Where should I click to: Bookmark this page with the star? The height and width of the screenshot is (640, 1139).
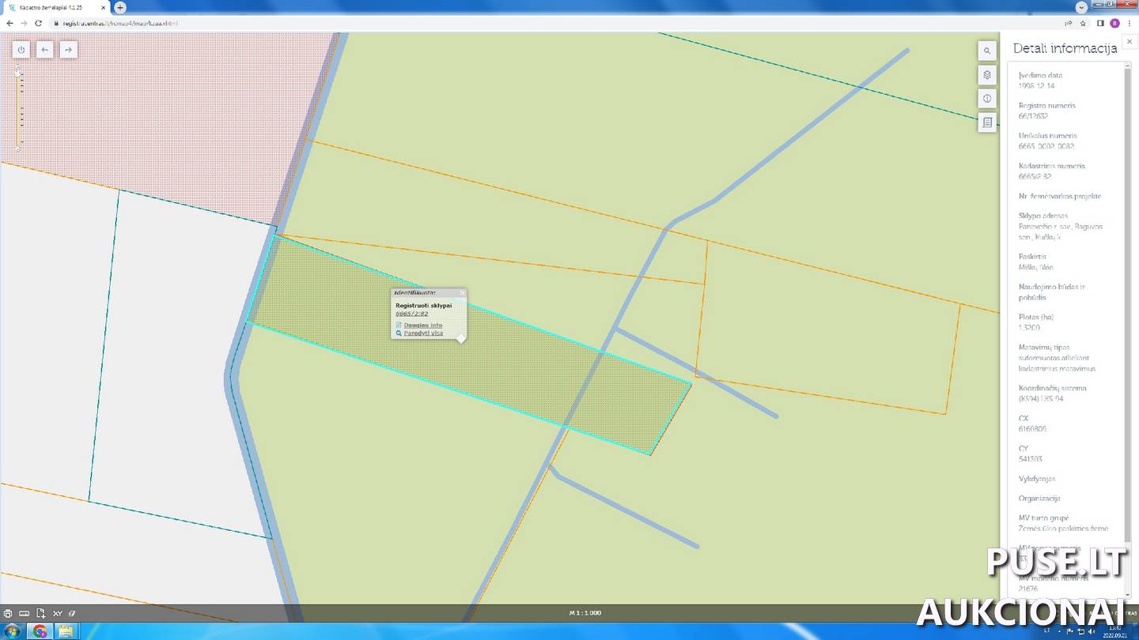coord(1083,23)
